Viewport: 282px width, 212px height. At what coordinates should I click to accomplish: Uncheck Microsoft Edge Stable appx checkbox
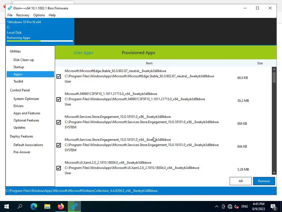(x=59, y=76)
